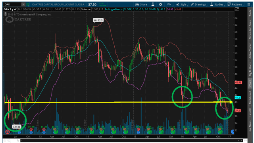Open the Drawings menu
This screenshot has width=254, height=143.
198,4
